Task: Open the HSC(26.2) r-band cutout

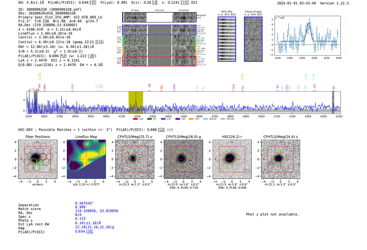Action: click(x=232, y=159)
